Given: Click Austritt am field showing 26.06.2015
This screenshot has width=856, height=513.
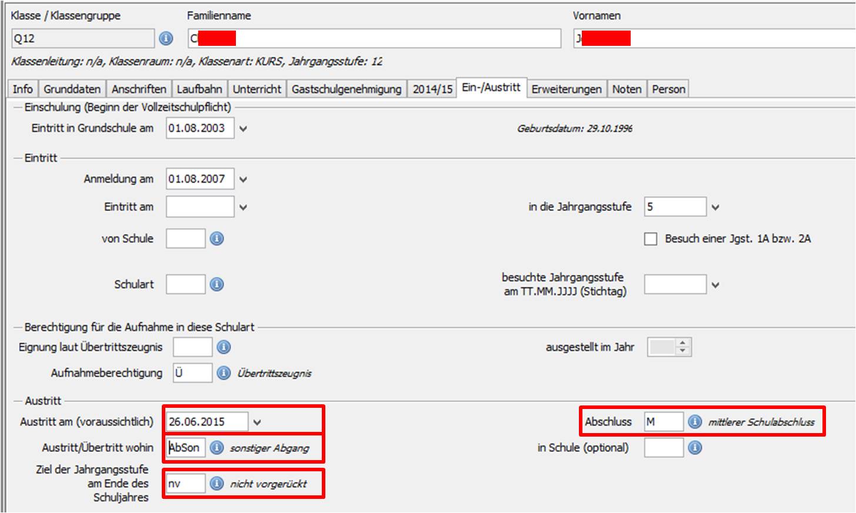Looking at the screenshot, I should pos(207,422).
